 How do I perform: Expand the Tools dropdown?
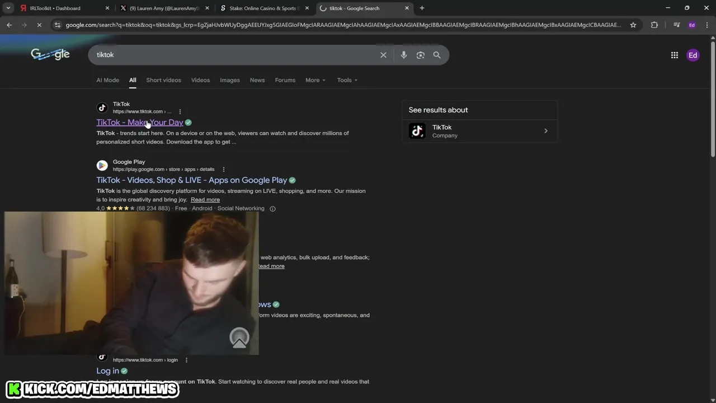[x=347, y=80]
